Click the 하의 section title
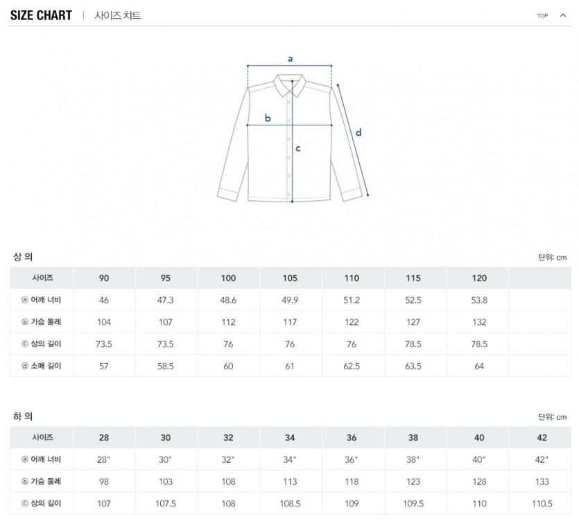579x521 pixels. [x=23, y=416]
